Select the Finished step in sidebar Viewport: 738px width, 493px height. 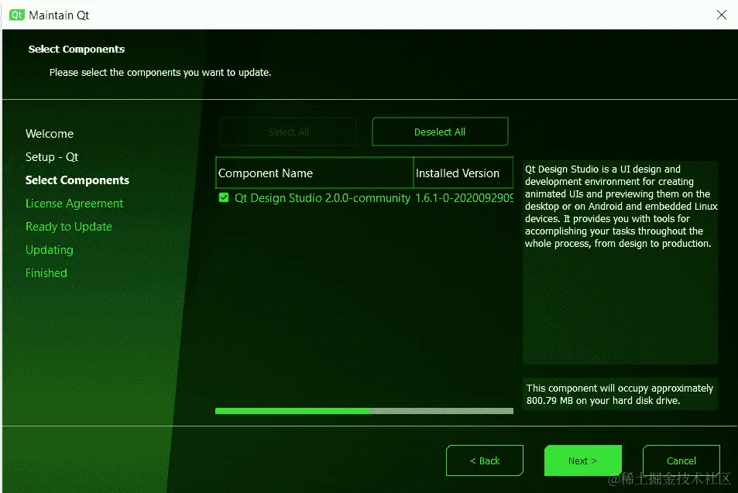pos(46,273)
